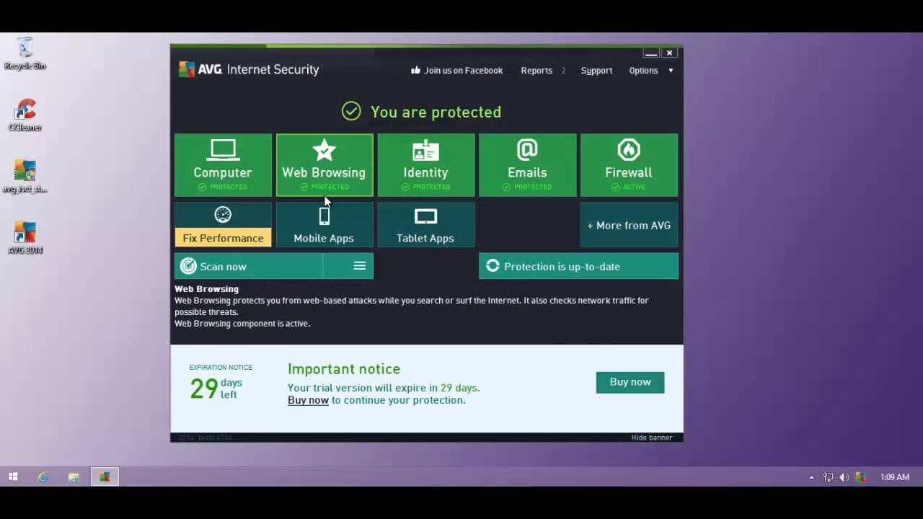923x519 pixels.
Task: Open the Support menu
Action: point(596,71)
